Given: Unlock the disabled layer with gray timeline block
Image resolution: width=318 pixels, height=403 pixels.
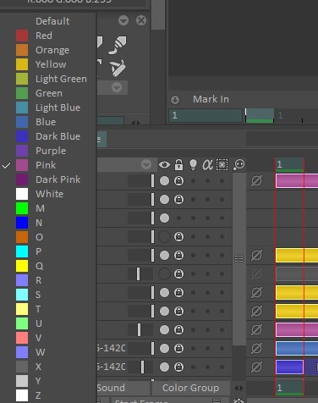Looking at the screenshot, I should pos(178,274).
